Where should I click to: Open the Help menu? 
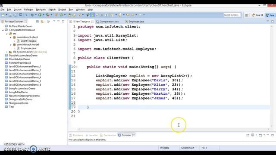pos(90,9)
